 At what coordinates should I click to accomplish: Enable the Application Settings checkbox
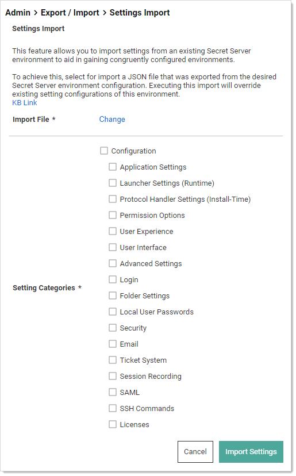point(113,167)
